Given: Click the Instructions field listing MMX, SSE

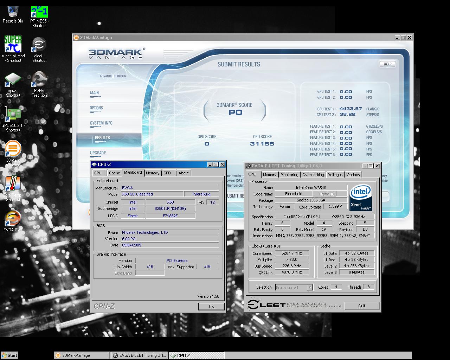Looking at the screenshot, I should [325, 236].
